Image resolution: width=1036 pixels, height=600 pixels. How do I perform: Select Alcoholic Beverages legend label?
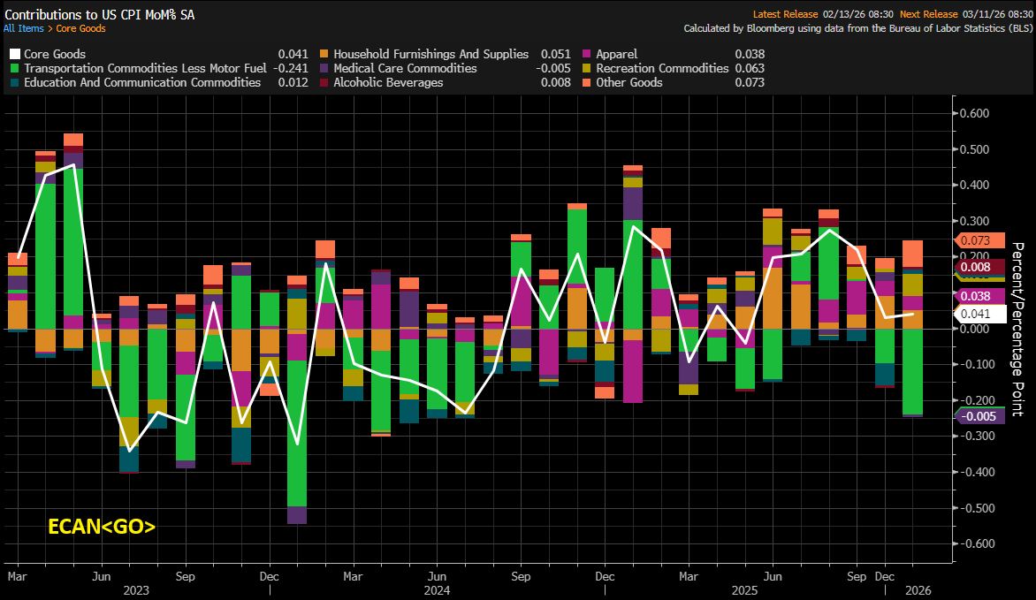[389, 82]
